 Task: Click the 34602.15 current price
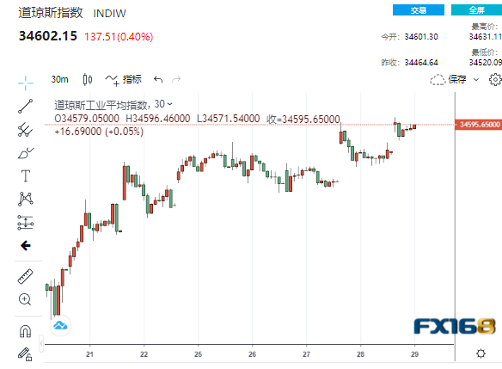48,36
